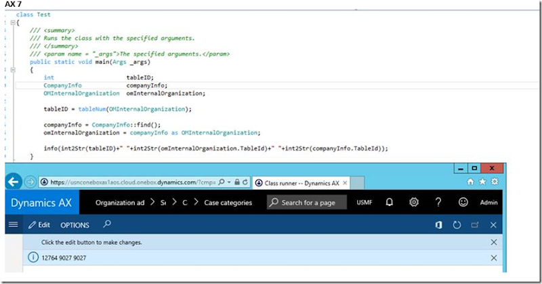Click the action pane search magnifier
The image size is (542, 284).
[107, 224]
